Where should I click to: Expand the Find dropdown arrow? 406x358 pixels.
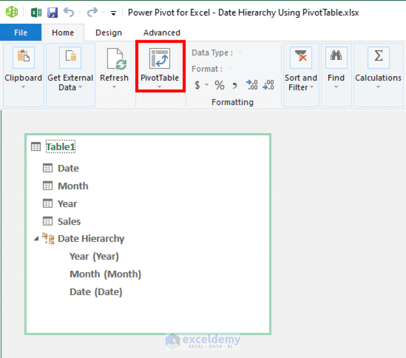pyautogui.click(x=336, y=87)
